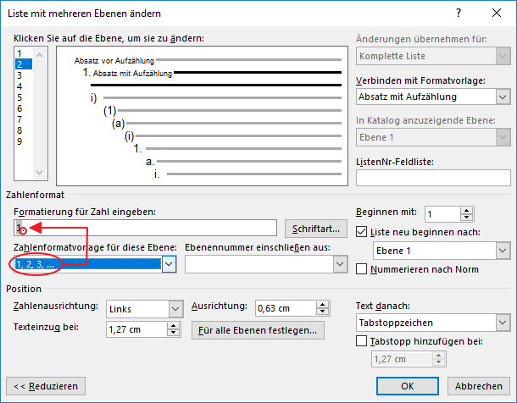Viewport: 517px width, 403px height.
Task: Click the '<< Reduzieren' button
Action: tap(47, 385)
